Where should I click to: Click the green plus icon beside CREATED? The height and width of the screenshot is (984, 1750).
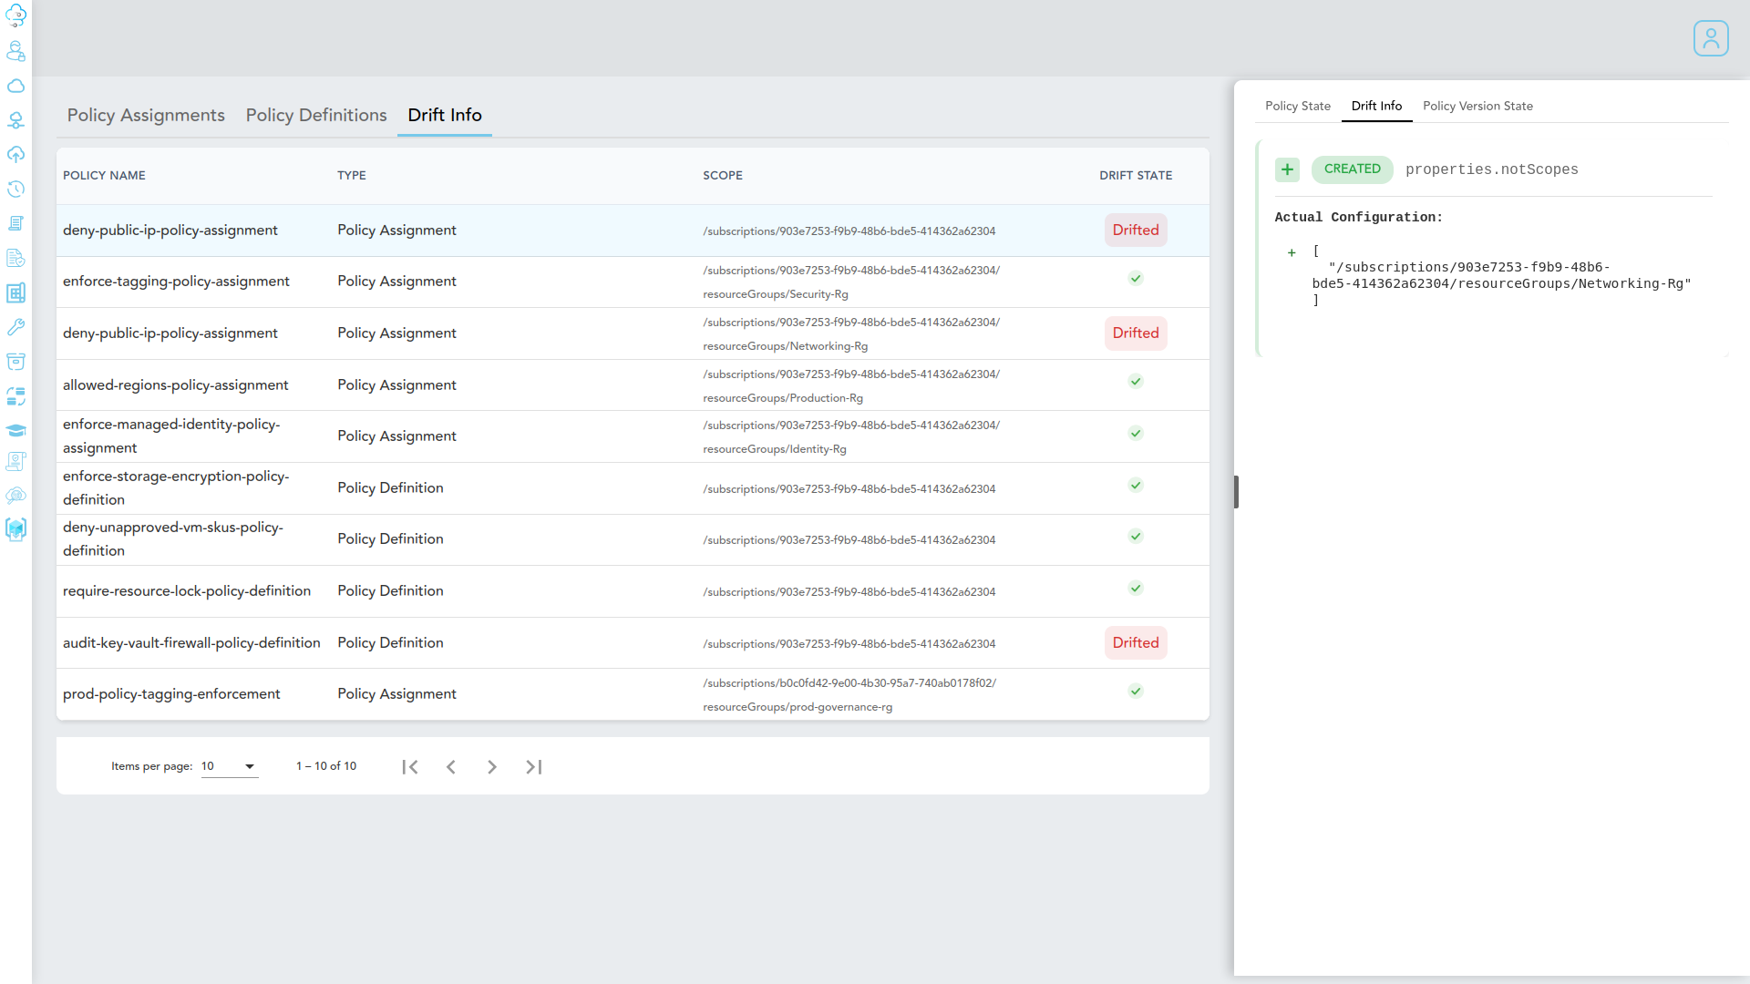(x=1287, y=169)
